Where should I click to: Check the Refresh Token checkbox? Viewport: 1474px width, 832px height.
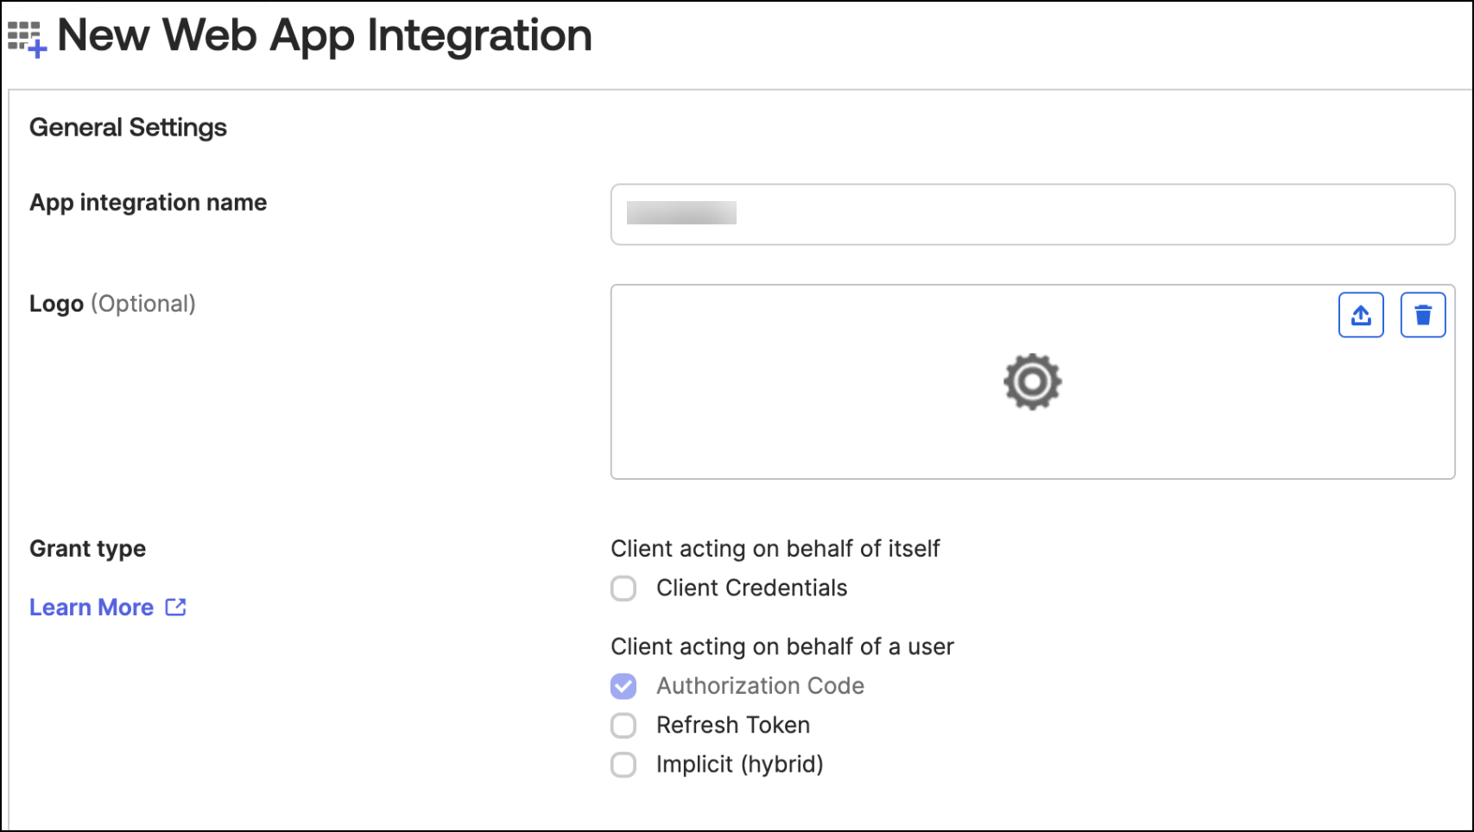pyautogui.click(x=623, y=726)
